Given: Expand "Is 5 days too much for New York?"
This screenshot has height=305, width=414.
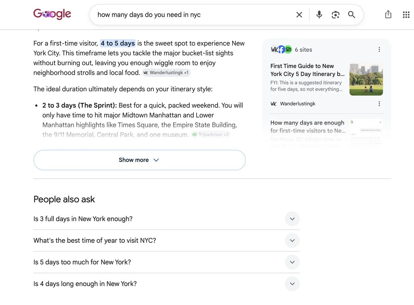Looking at the screenshot, I should point(166,262).
